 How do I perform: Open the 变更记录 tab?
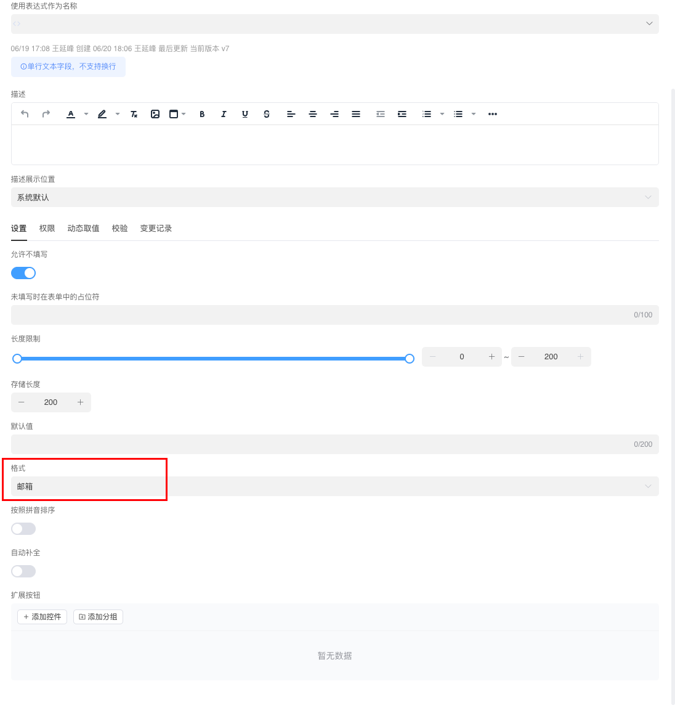coord(156,229)
